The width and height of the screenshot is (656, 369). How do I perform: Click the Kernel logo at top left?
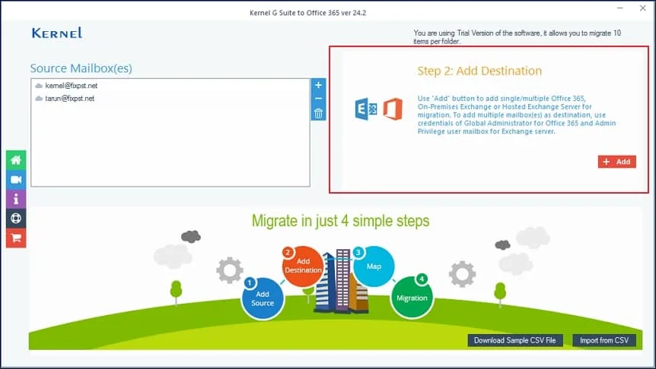(x=56, y=33)
